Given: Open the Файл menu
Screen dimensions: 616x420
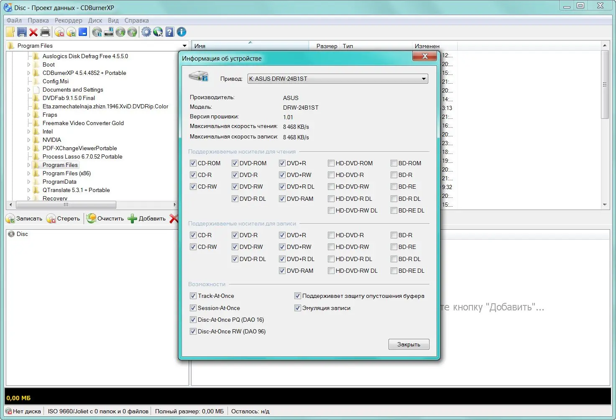Looking at the screenshot, I should pos(14,20).
